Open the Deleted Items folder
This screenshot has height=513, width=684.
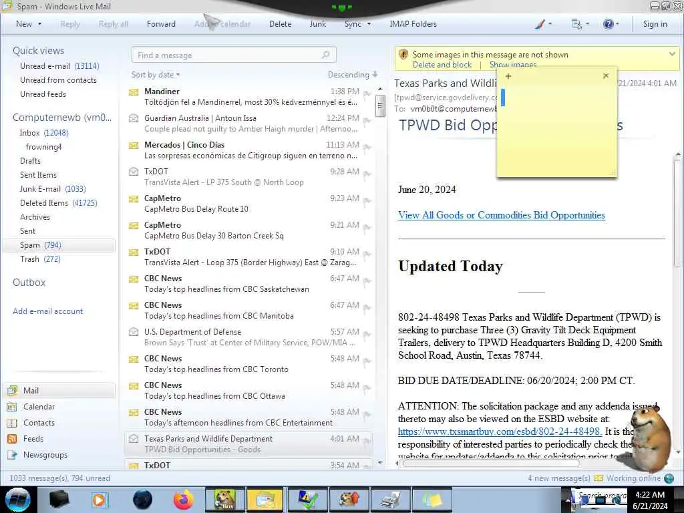[x=59, y=202]
